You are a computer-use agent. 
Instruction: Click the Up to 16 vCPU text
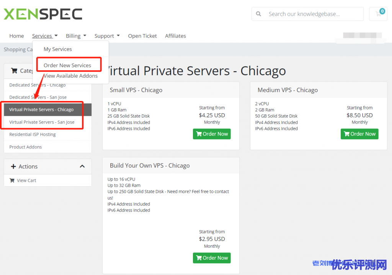[x=121, y=179]
